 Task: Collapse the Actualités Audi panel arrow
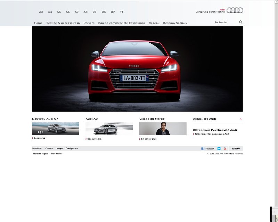coord(241,119)
